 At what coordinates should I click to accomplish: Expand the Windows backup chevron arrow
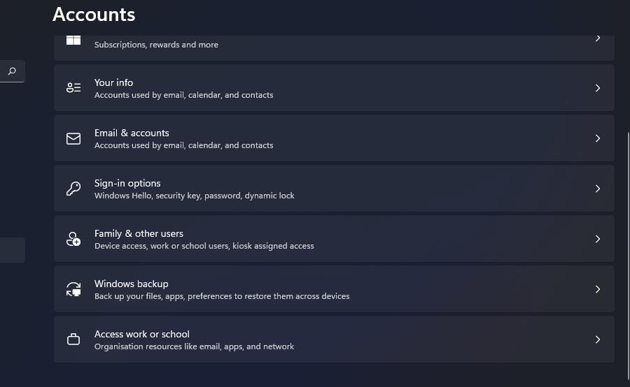[598, 289]
